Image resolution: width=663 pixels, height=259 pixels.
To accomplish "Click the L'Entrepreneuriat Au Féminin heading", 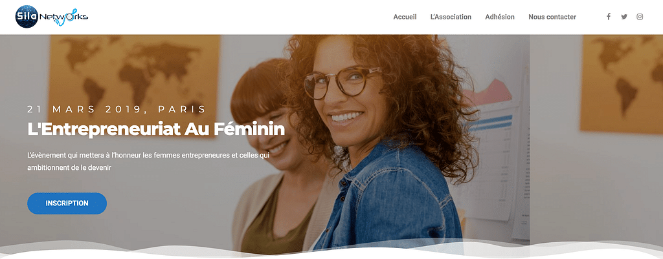I will pos(156,129).
